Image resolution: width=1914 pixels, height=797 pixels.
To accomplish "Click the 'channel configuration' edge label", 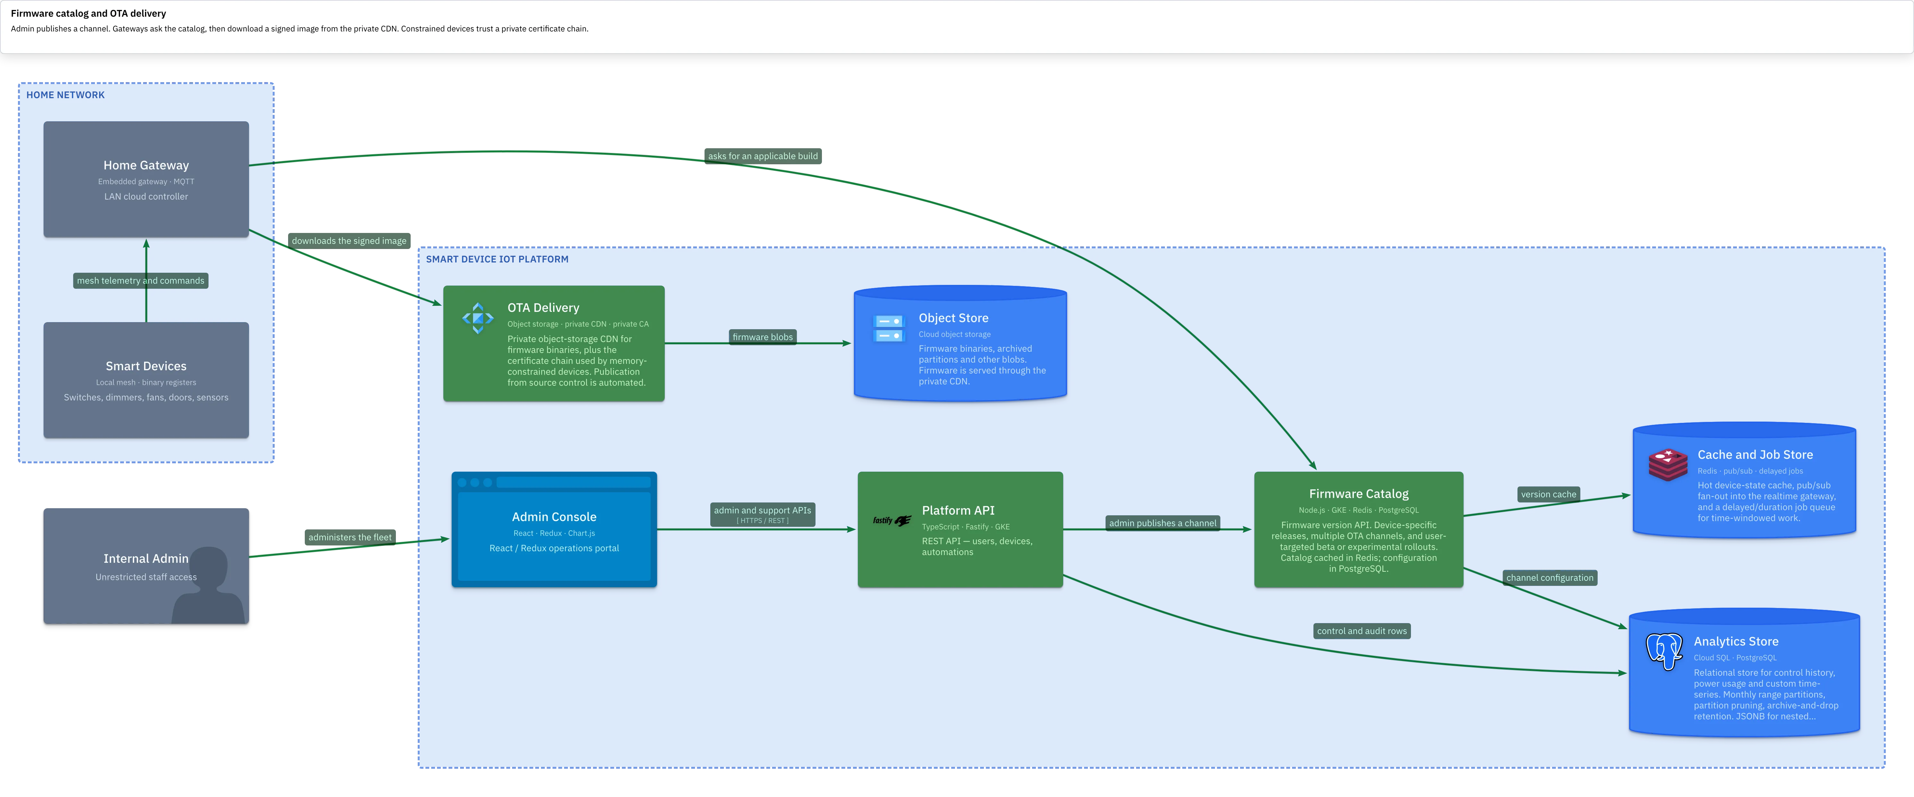I will [x=1550, y=578].
